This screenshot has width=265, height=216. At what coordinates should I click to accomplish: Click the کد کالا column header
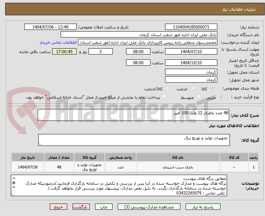click(234, 157)
